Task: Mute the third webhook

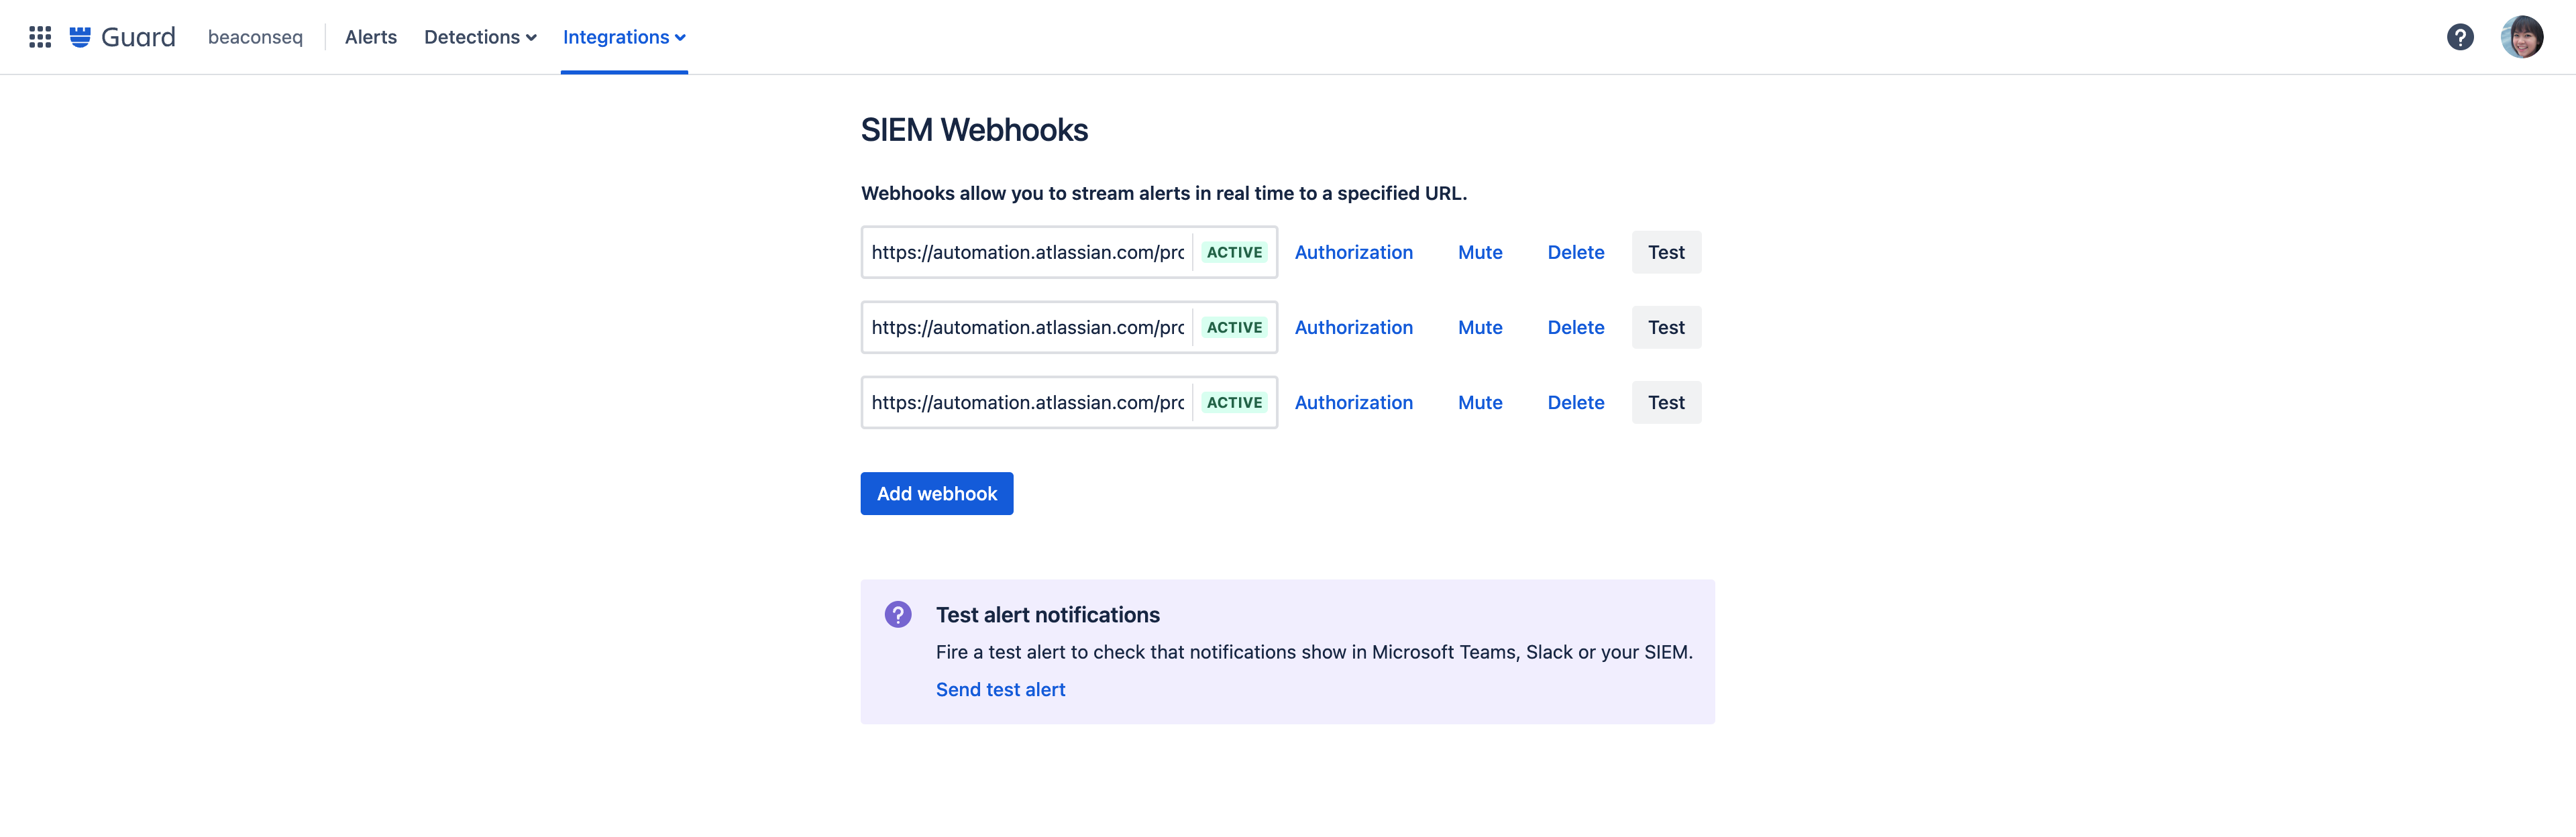Action: [1479, 402]
